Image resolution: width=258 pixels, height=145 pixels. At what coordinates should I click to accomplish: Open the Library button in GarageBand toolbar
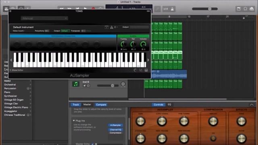click(6, 8)
